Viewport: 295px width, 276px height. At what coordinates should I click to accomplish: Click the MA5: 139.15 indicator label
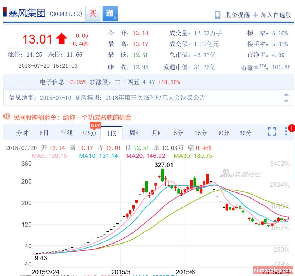pyautogui.click(x=49, y=156)
